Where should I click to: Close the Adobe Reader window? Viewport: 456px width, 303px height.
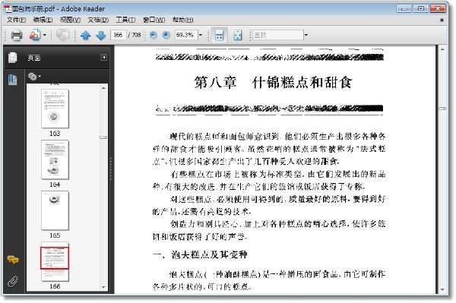438,8
